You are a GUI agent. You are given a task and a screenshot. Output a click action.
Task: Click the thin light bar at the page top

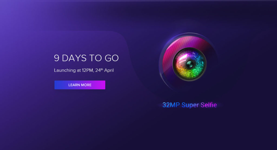(x=138, y=1)
